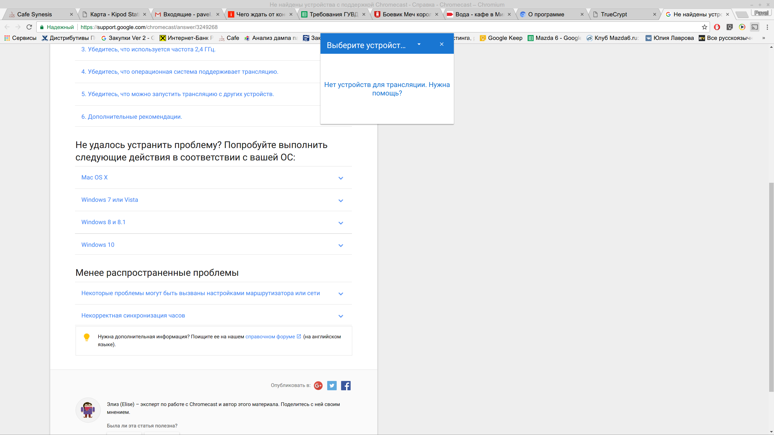This screenshot has width=774, height=435.
Task: Open the shield extension icon in toolbar
Action: (730, 27)
